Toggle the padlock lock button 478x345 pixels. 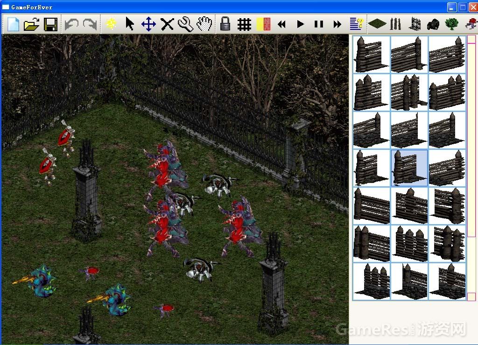225,24
